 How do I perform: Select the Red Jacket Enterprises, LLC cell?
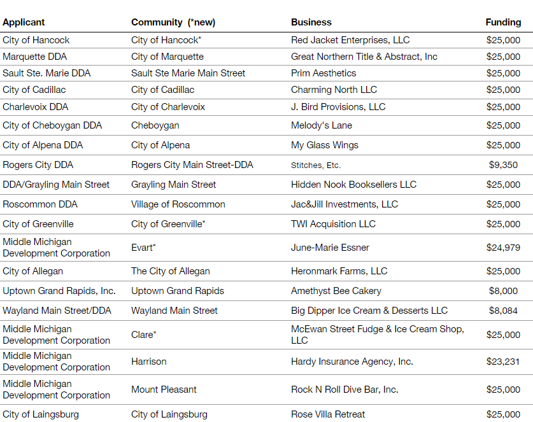(x=350, y=40)
